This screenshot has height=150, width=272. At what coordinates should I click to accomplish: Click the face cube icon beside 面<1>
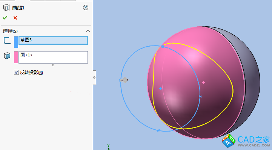[7, 56]
